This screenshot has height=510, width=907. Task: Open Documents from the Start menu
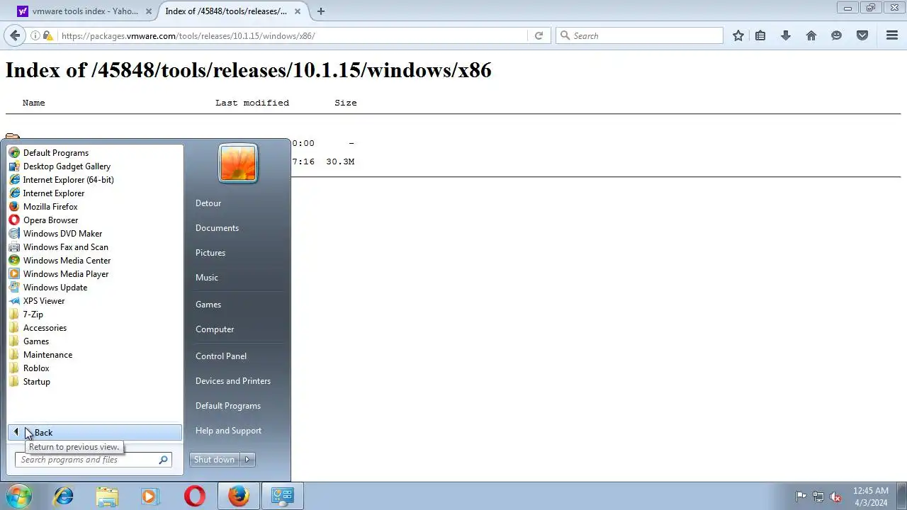[x=217, y=228]
